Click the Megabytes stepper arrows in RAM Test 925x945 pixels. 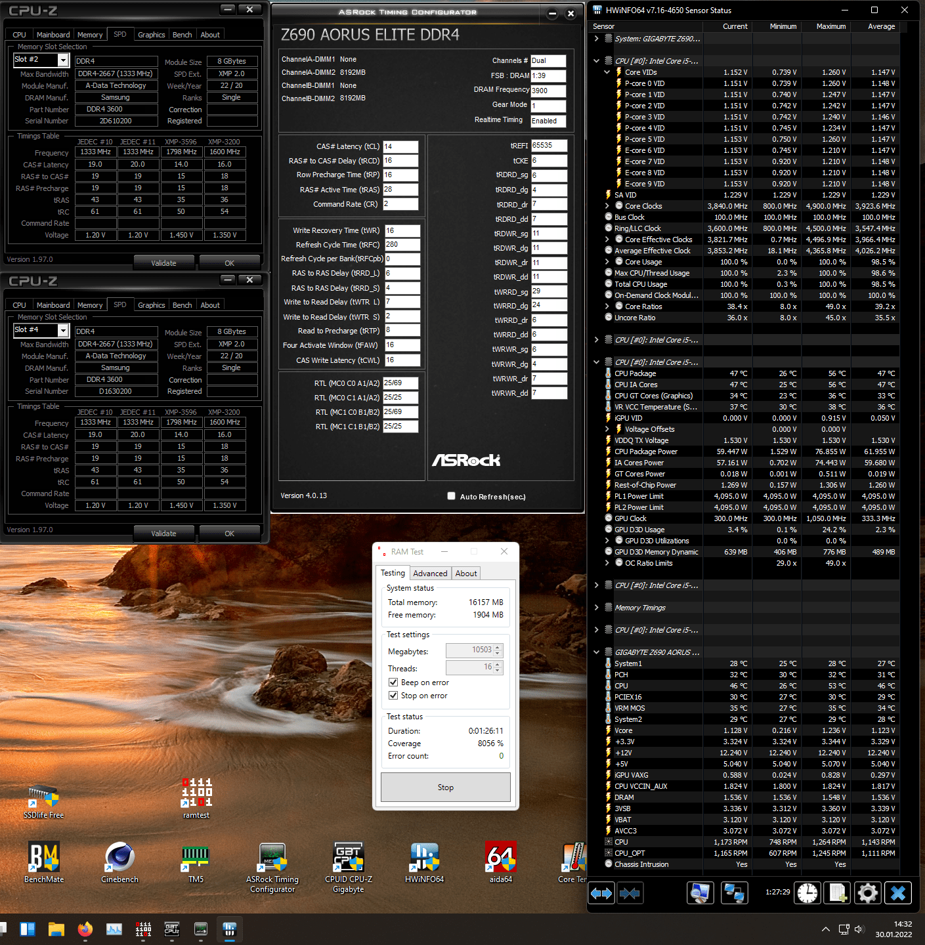click(498, 650)
